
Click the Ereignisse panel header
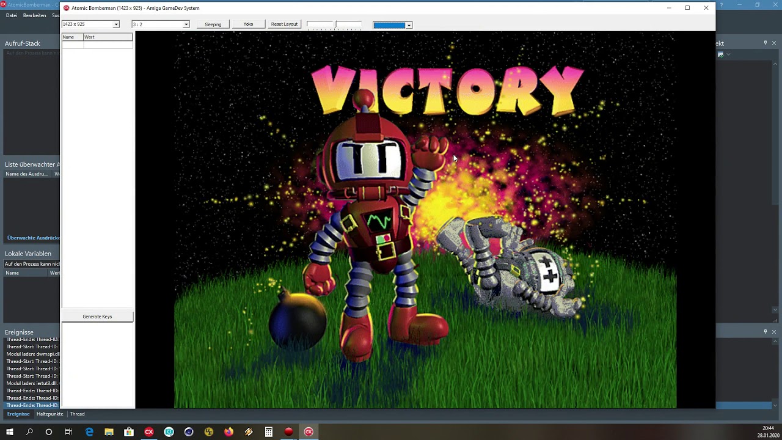pos(31,332)
